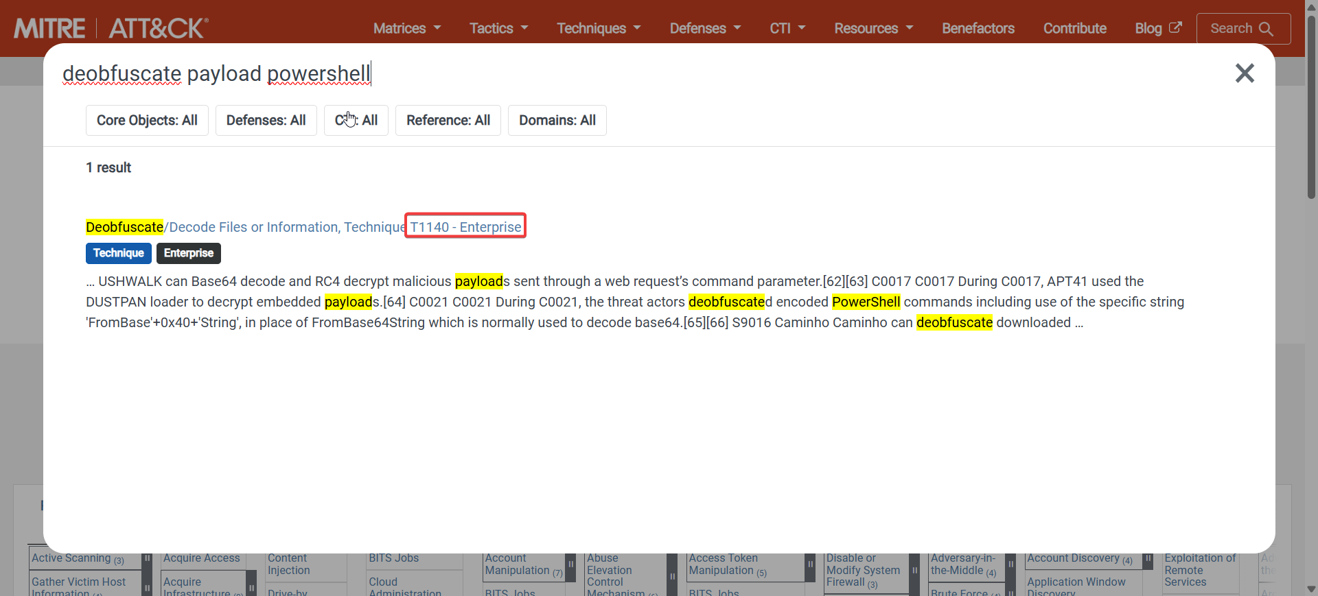Screen dimensions: 1318x596
Task: Go to the Benefactors page
Action: [x=978, y=28]
